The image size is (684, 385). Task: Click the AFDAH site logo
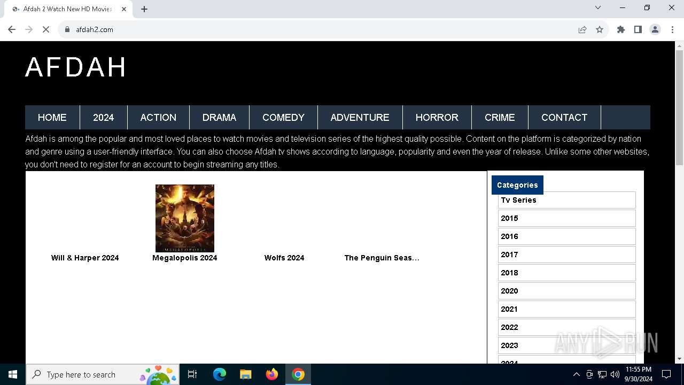(76, 67)
